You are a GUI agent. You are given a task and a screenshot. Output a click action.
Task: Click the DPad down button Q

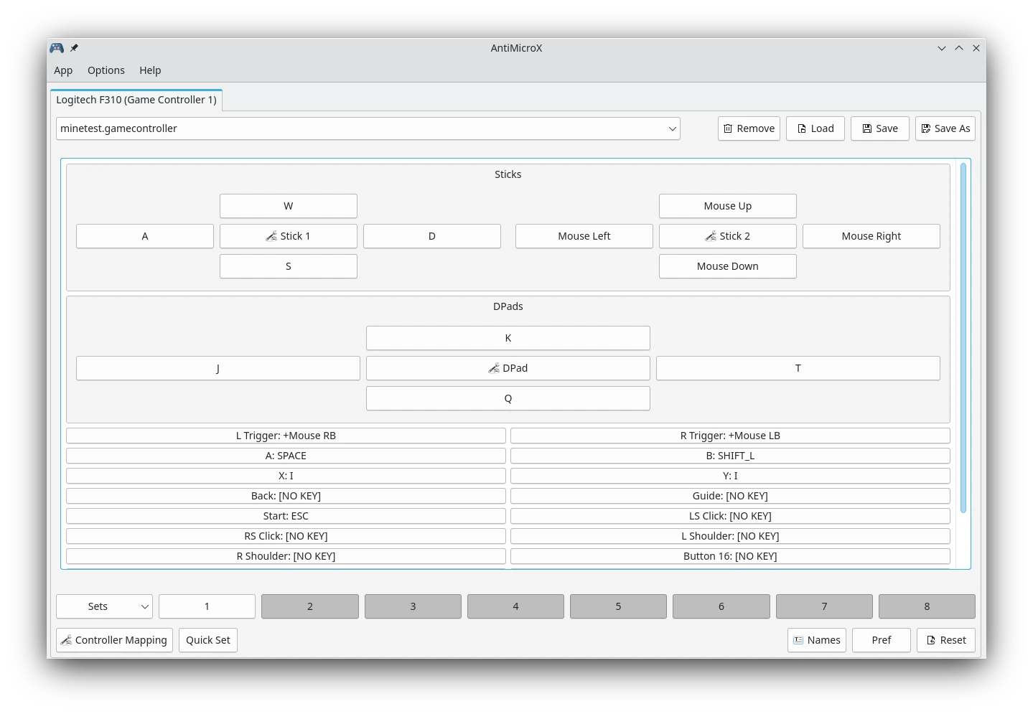point(508,398)
